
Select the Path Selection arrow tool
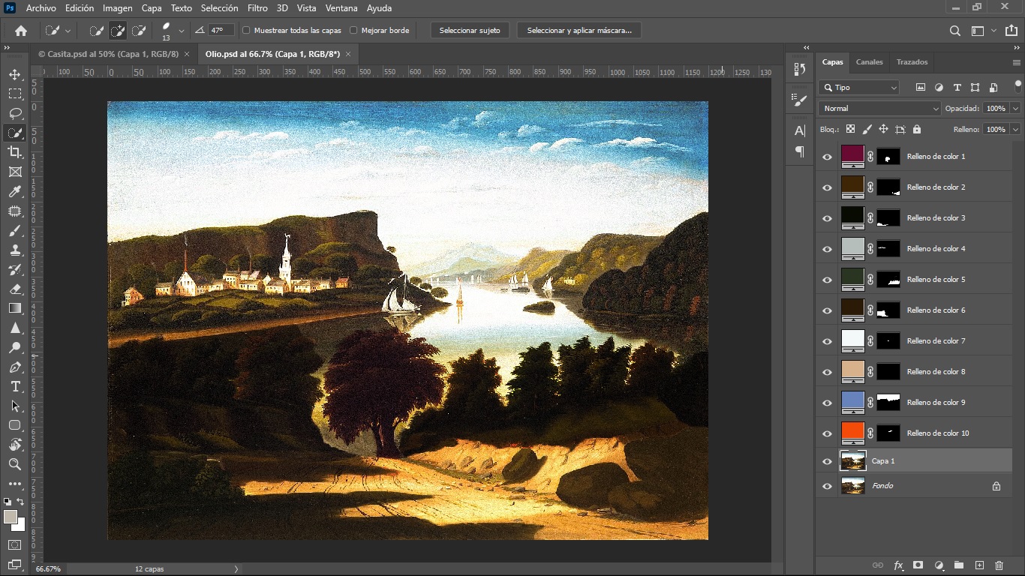[x=15, y=406]
